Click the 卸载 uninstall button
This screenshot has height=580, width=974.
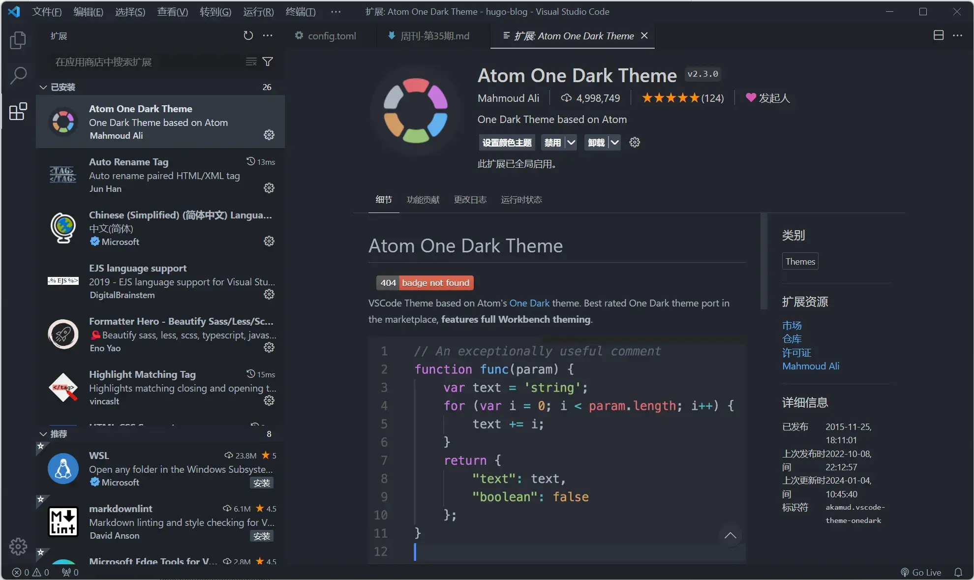pos(596,143)
